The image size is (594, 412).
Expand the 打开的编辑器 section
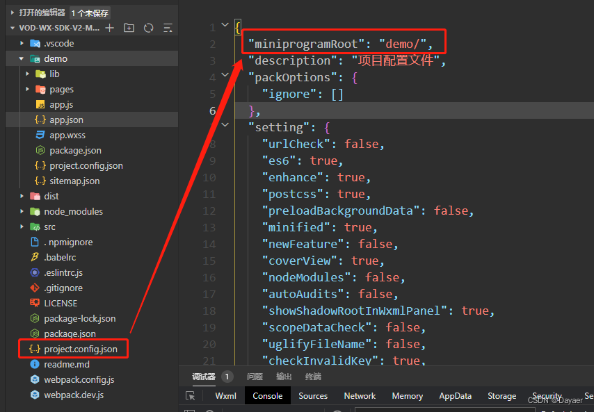point(13,13)
